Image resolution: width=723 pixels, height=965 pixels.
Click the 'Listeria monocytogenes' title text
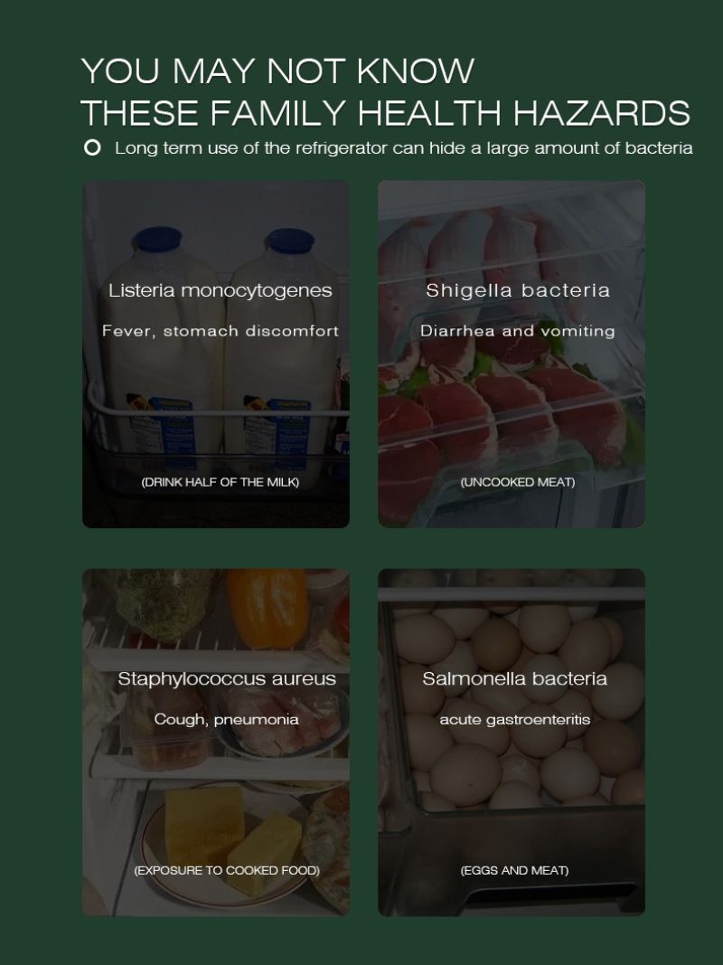tap(221, 290)
